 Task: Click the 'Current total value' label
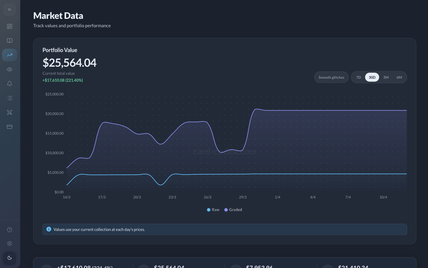pos(59,73)
